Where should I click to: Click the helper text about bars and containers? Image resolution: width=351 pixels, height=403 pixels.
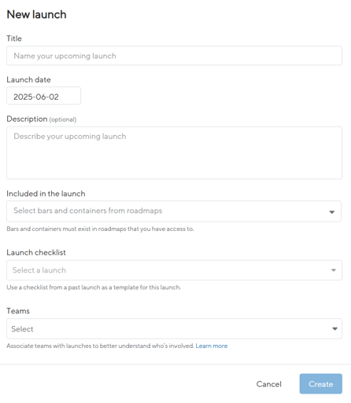(100, 229)
